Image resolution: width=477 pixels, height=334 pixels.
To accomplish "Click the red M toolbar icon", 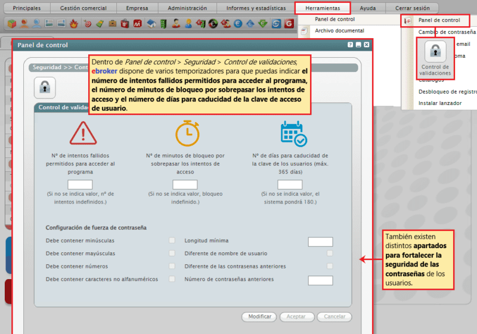I will click(x=138, y=23).
